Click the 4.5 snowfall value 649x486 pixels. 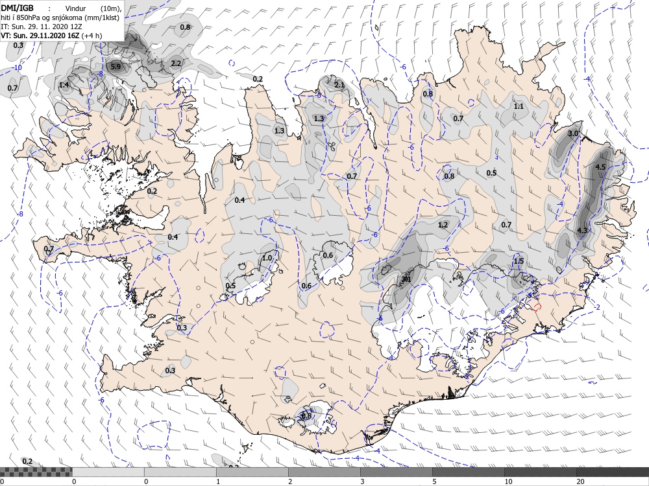pyautogui.click(x=600, y=167)
